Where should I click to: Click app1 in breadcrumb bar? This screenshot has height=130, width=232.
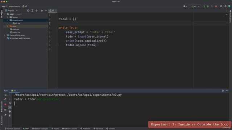click(4, 6)
